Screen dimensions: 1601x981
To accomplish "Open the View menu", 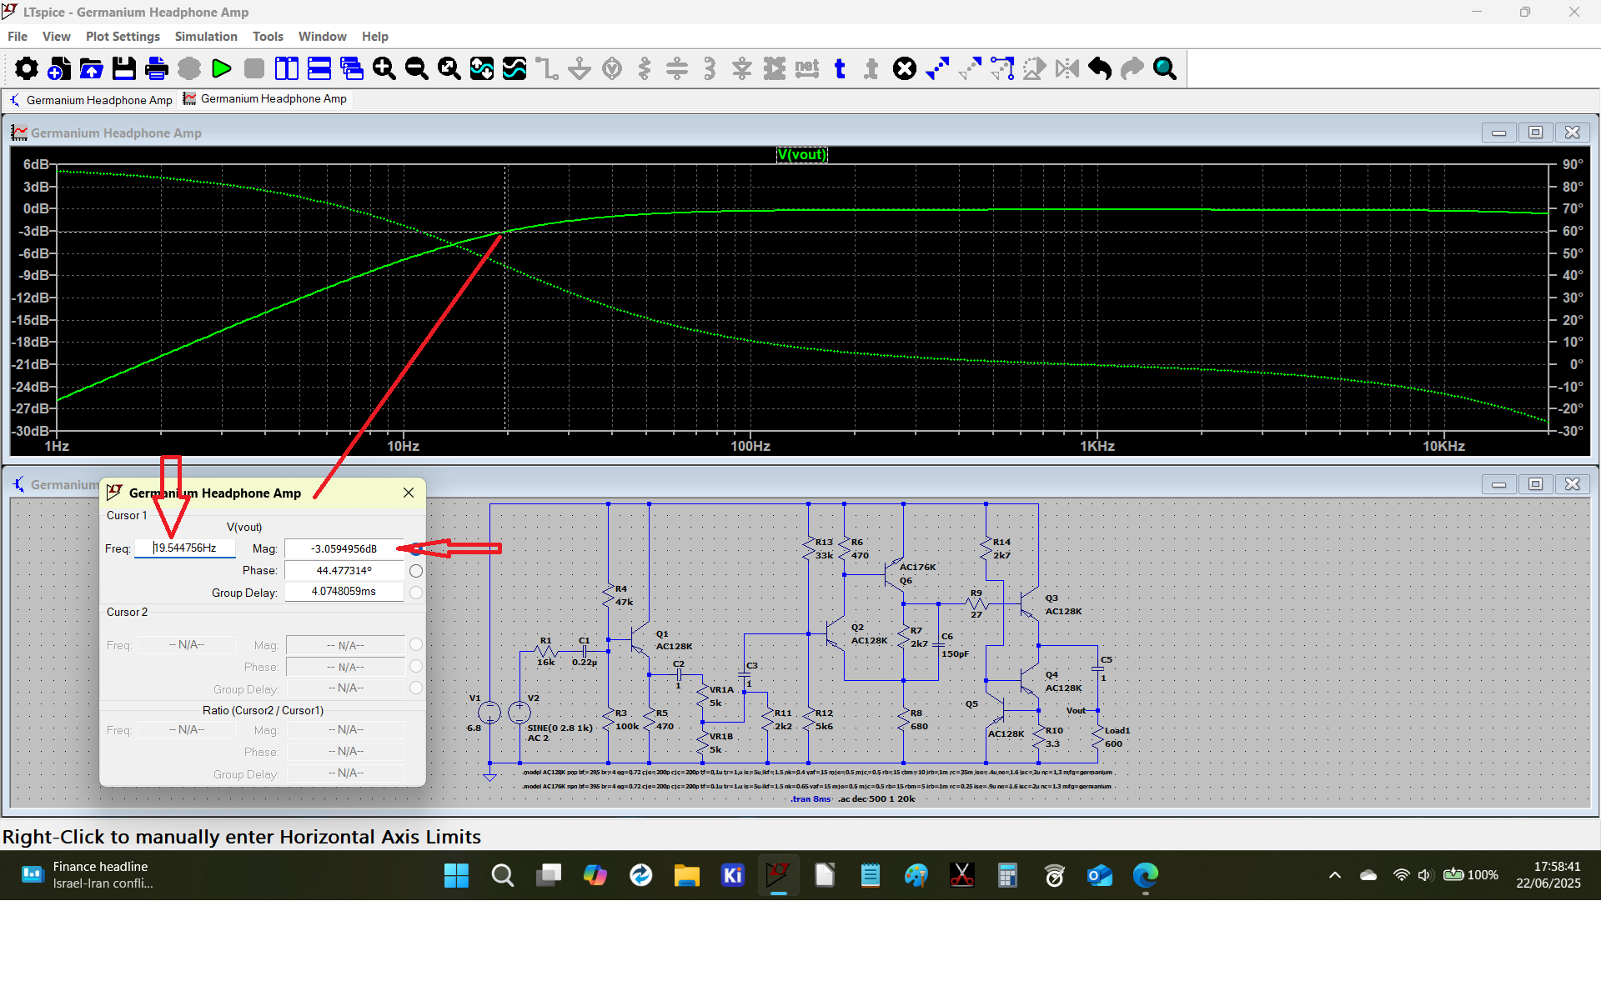I will pyautogui.click(x=57, y=37).
